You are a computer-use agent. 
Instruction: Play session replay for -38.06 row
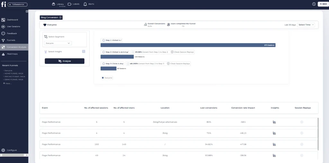coord(302,155)
